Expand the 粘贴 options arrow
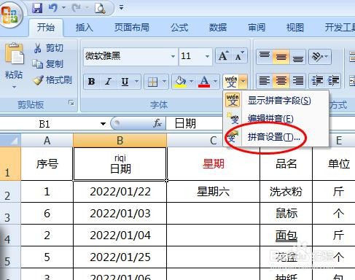 pyautogui.click(x=14, y=87)
